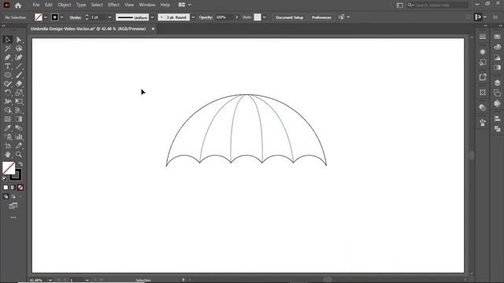504x283 pixels.
Task: Select the Eraser tool
Action: (x=19, y=84)
